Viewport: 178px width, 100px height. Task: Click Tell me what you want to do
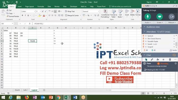point(120,6)
